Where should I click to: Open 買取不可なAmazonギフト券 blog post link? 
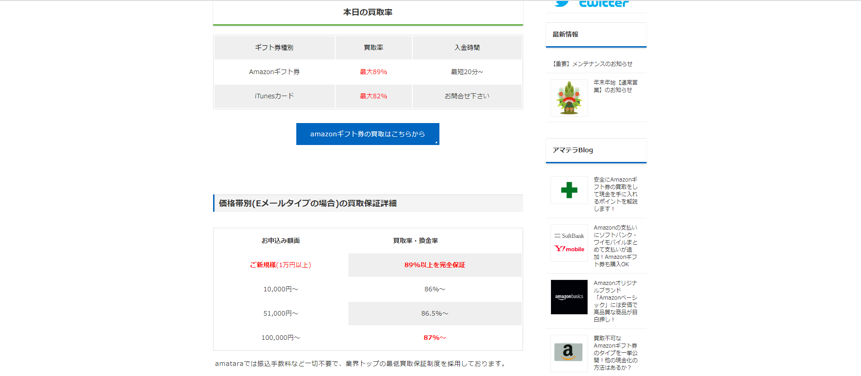point(615,353)
